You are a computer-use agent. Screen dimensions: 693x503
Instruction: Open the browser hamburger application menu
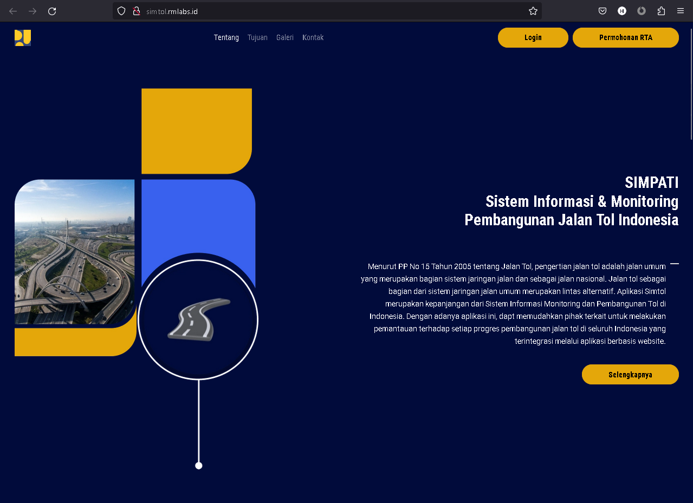tap(681, 11)
